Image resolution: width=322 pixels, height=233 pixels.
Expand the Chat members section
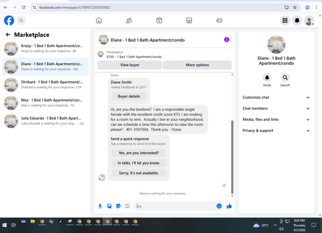(276, 108)
